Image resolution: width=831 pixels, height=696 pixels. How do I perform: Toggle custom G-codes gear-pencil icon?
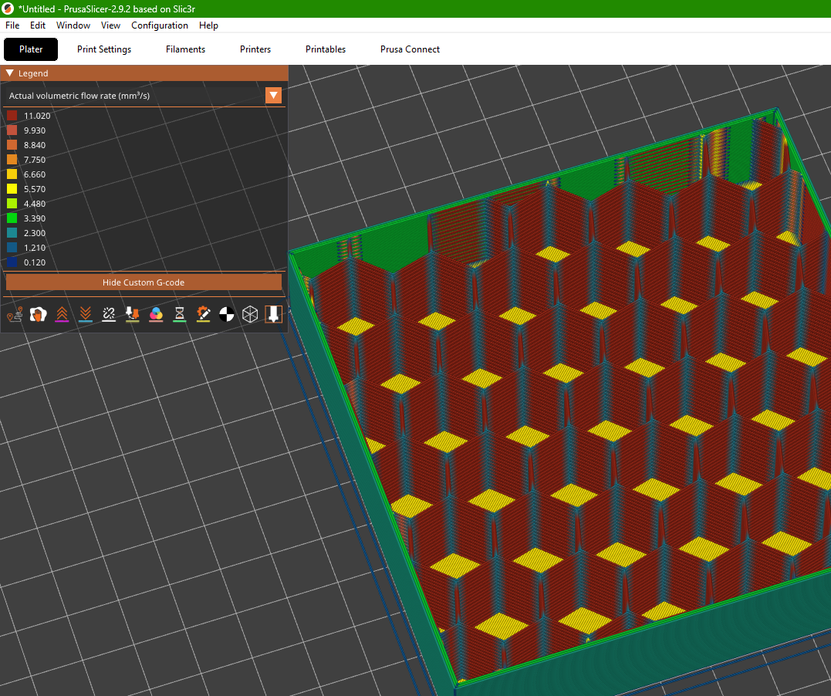(x=203, y=314)
